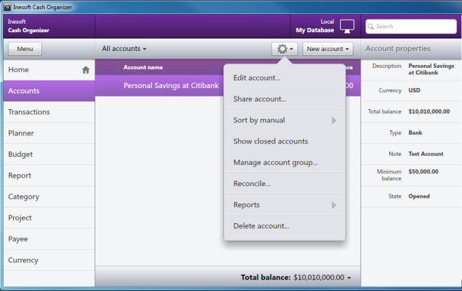Click the Inesoft Cash Organizer header logo text
Image resolution: width=462 pixels, height=291 pixels.
click(29, 26)
